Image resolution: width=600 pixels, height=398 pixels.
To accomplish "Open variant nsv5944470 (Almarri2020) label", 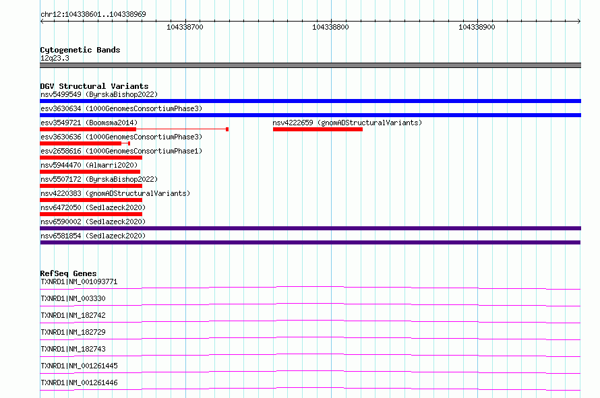I will tap(89, 165).
